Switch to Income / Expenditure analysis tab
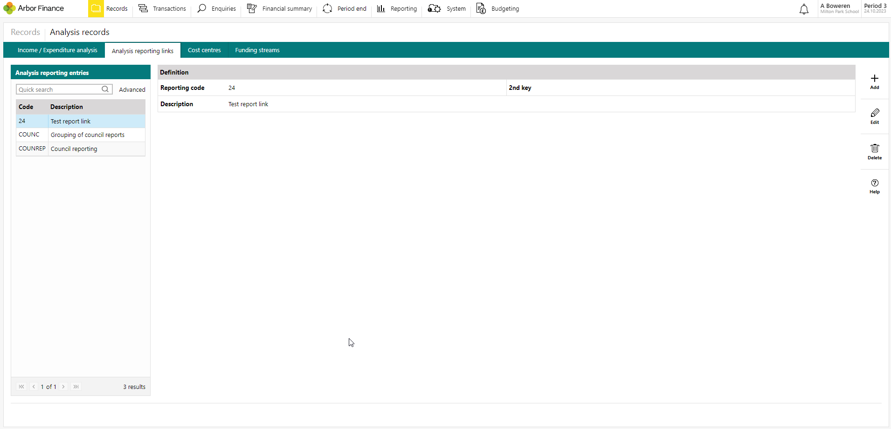891x429 pixels. pos(57,50)
